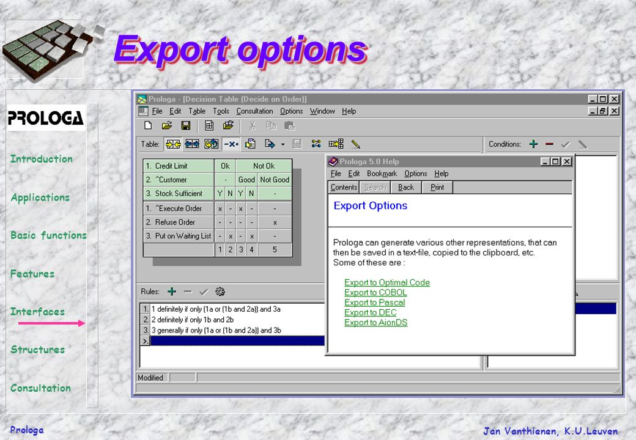
Task: Click the disabled Search button in Help
Action: 375,187
